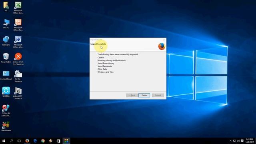The width and height of the screenshot is (256, 144).
Task: Select Handbrake desktop icon
Action: pyautogui.click(x=6, y=126)
